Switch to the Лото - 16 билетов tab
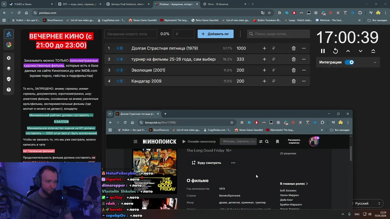The image size is (390, 219). (x=224, y=4)
